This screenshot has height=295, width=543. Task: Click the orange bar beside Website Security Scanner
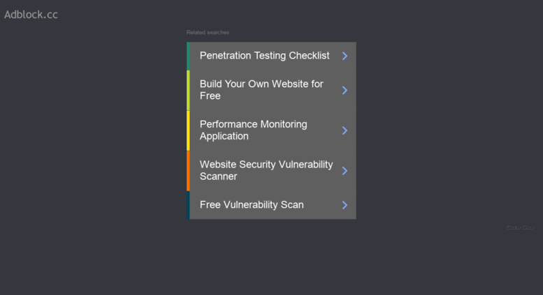[188, 171]
